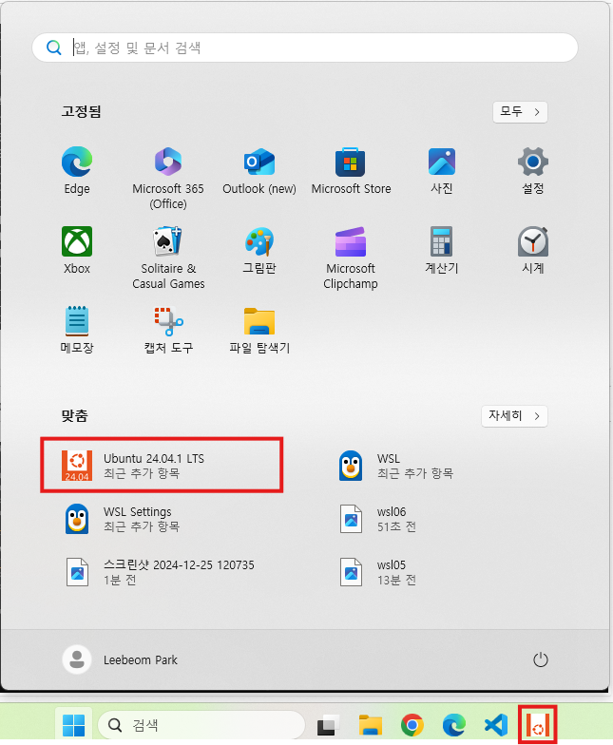Launch the Xbox app
613x745 pixels.
76,251
